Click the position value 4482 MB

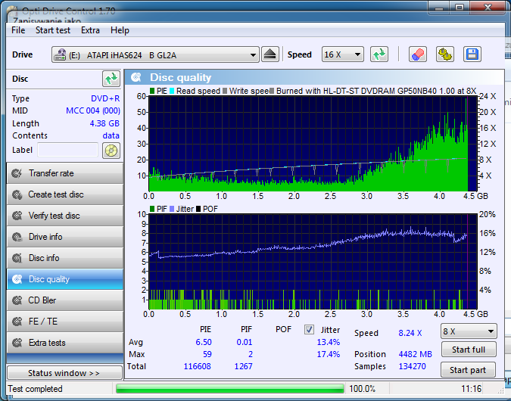pos(415,354)
